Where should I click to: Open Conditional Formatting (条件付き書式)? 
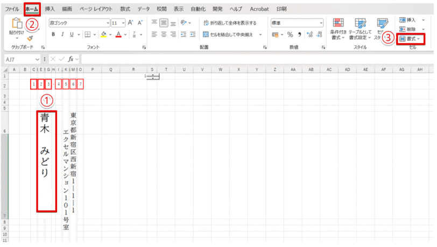click(x=338, y=29)
